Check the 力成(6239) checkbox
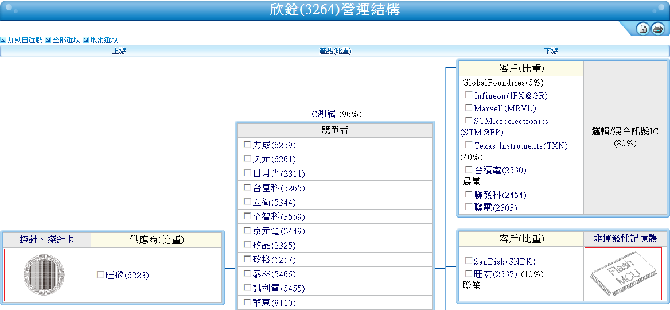 (247, 145)
